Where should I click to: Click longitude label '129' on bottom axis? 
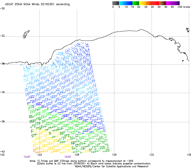tap(114, 155)
